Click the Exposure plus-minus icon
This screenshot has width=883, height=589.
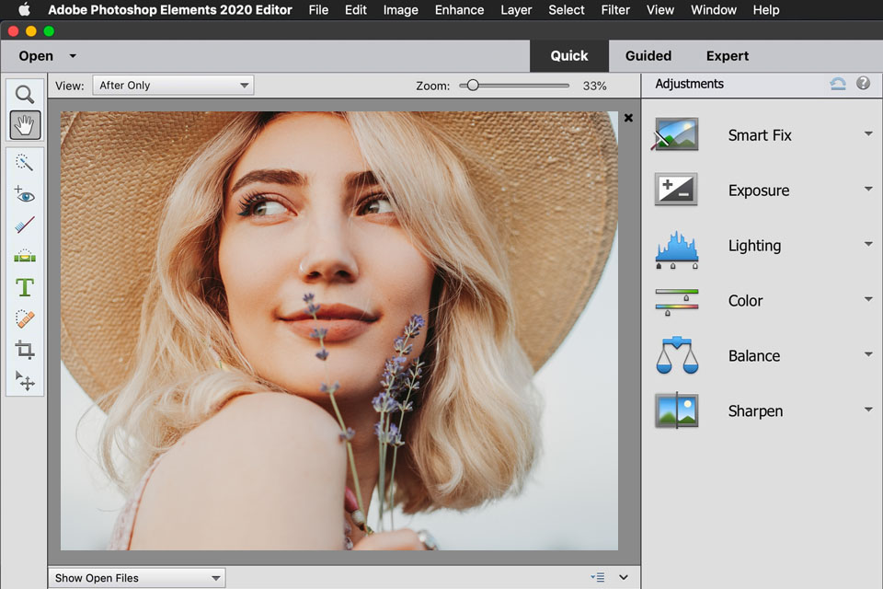click(676, 189)
